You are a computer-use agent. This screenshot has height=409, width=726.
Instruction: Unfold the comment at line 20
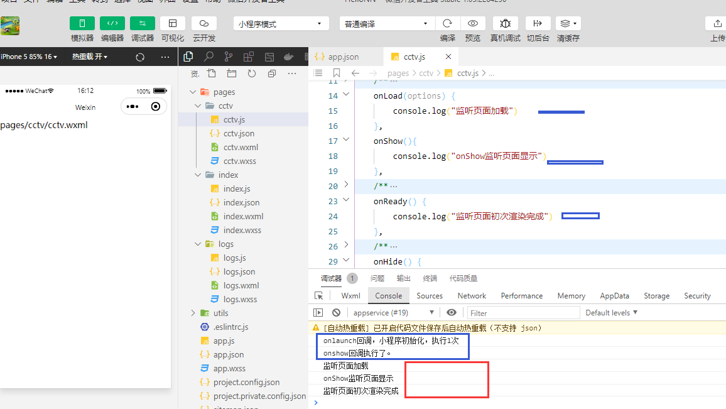(346, 184)
